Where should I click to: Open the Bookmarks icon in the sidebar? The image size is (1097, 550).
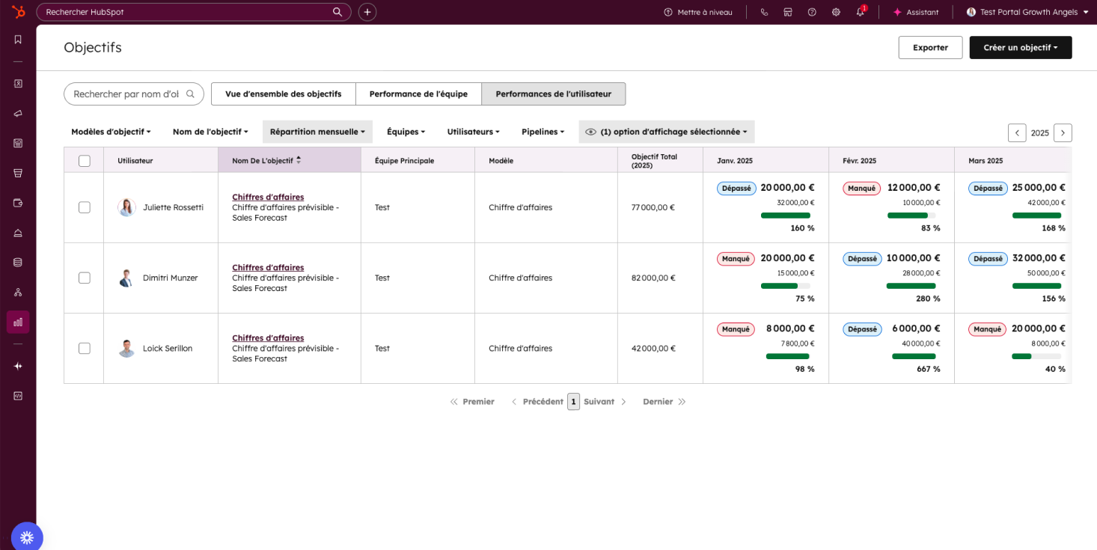(x=18, y=39)
